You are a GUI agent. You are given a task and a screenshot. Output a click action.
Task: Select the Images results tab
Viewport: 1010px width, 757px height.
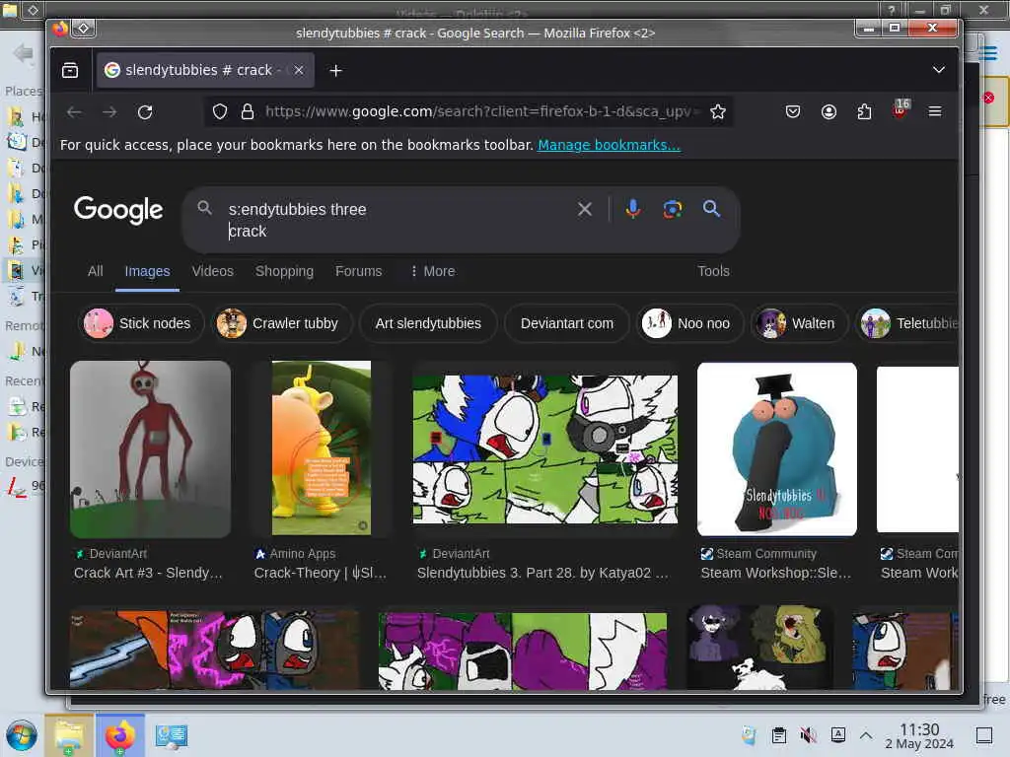(x=148, y=271)
